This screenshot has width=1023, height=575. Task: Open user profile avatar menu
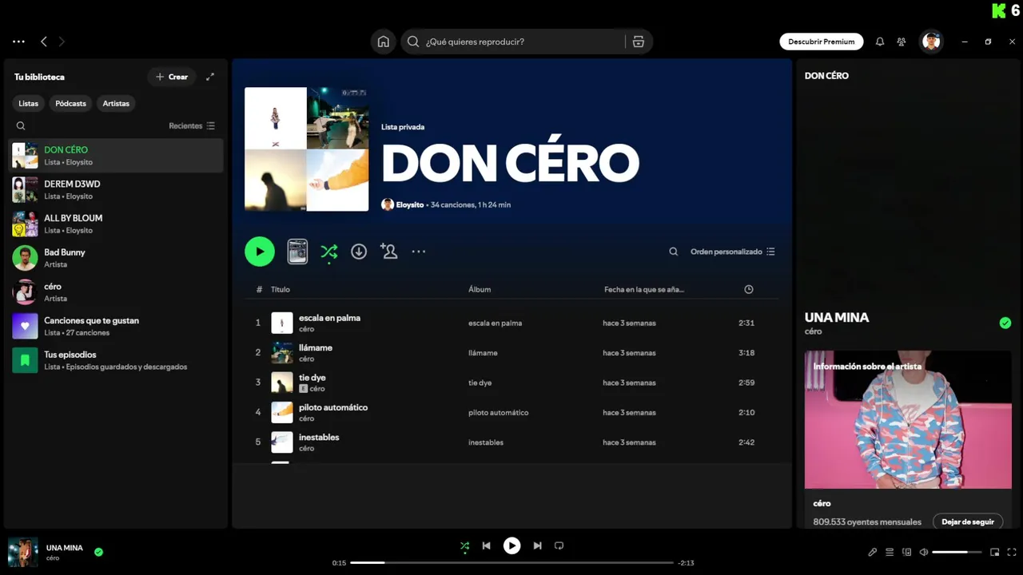[931, 42]
